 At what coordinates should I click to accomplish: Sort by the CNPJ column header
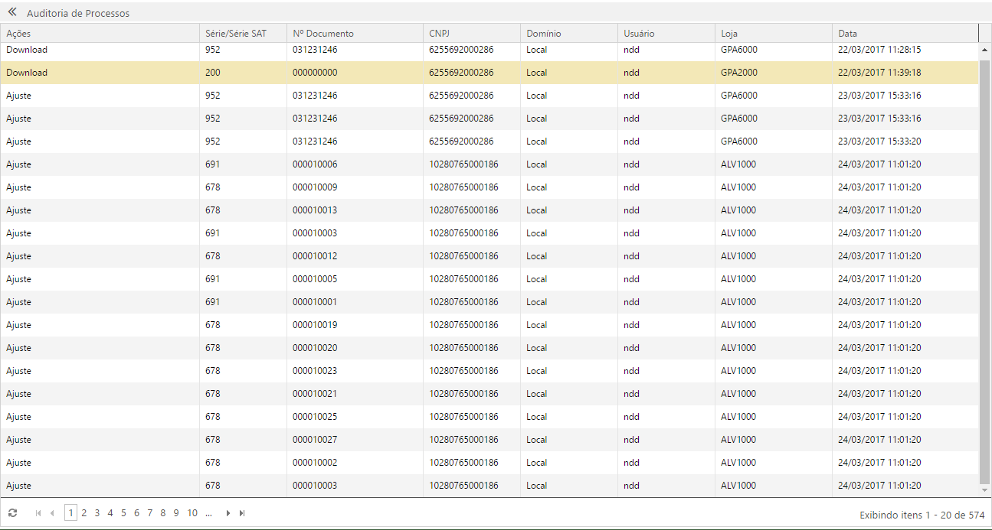440,34
